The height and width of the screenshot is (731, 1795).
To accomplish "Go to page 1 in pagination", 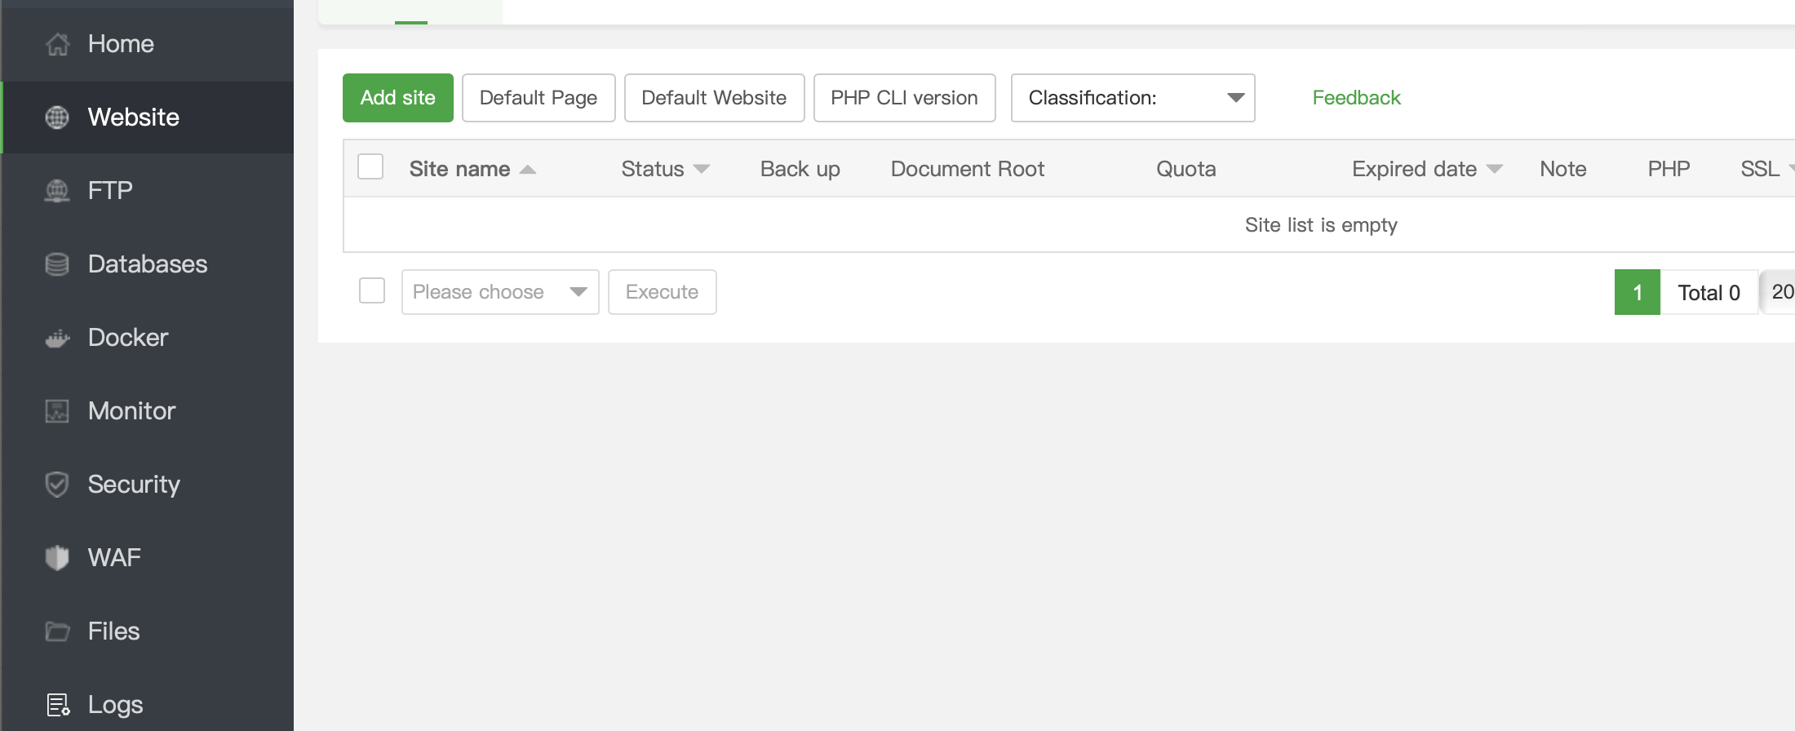I will click(x=1637, y=292).
